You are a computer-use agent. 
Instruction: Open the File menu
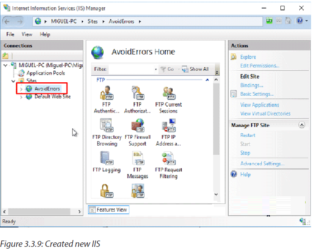10,34
